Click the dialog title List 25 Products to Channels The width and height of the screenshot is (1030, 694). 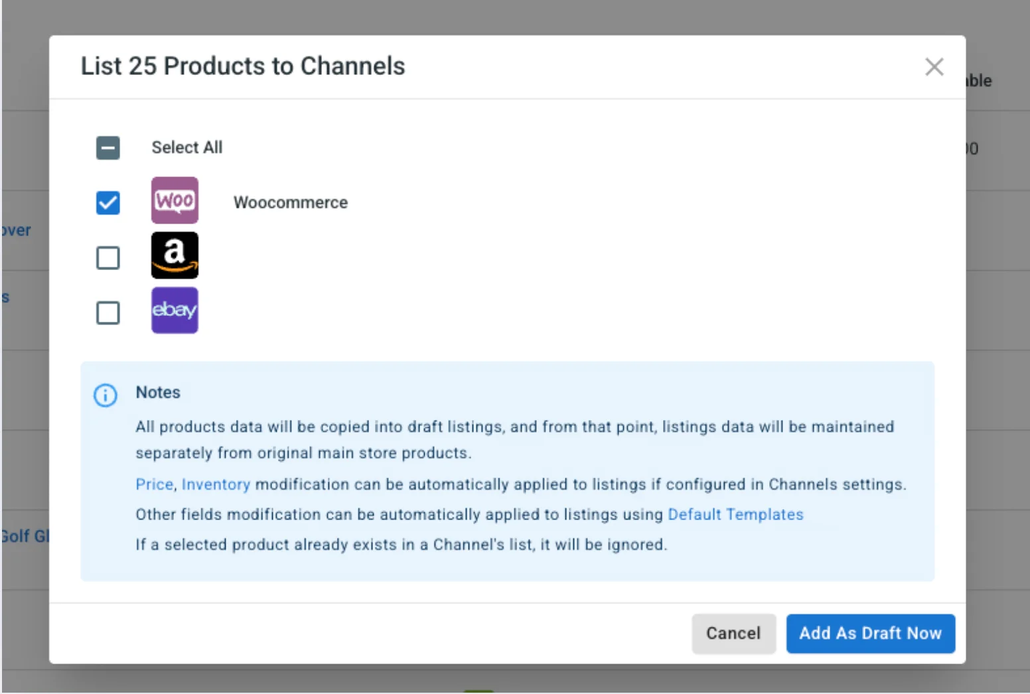pos(243,66)
